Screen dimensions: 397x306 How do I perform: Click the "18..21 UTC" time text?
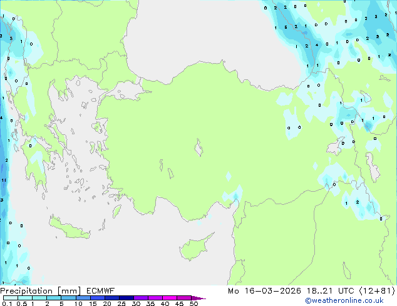click(330, 291)
